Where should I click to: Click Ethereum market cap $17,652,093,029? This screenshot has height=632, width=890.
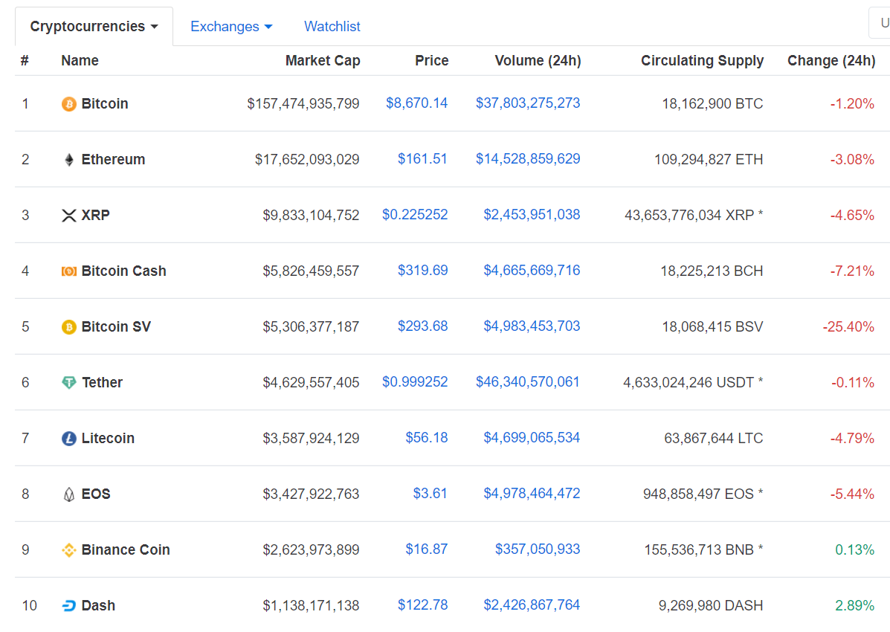307,160
